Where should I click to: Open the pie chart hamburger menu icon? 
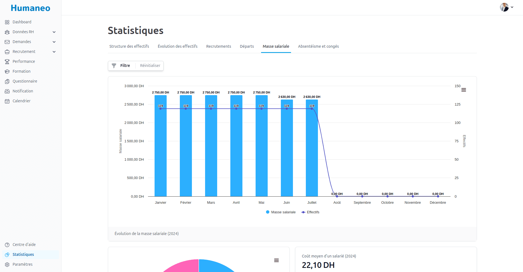tap(276, 260)
